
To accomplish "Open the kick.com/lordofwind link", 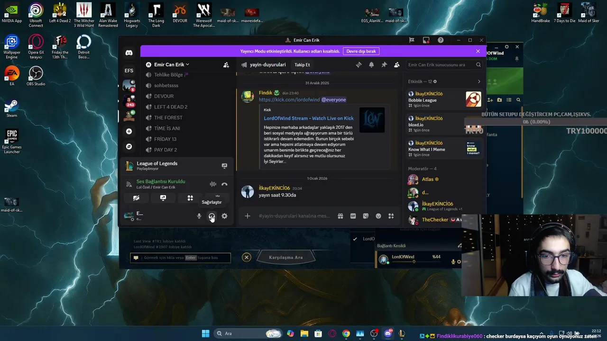I will (x=289, y=100).
